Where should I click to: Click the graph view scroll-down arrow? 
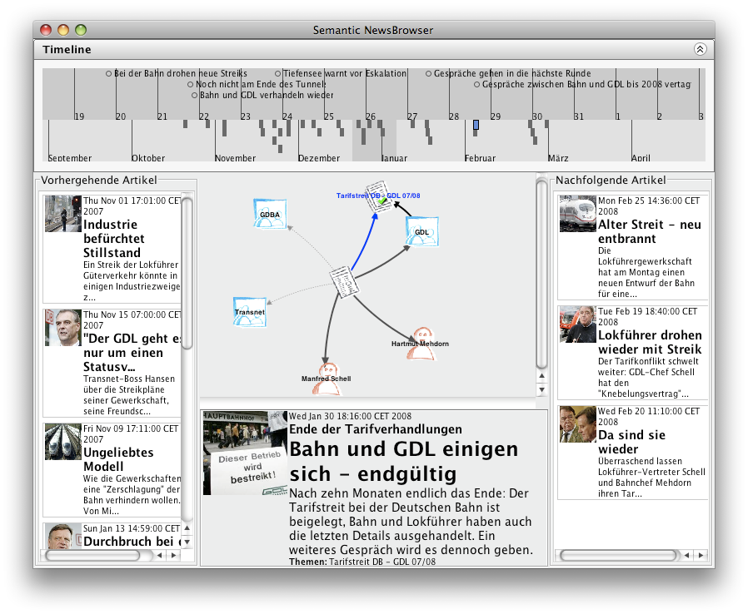click(541, 389)
